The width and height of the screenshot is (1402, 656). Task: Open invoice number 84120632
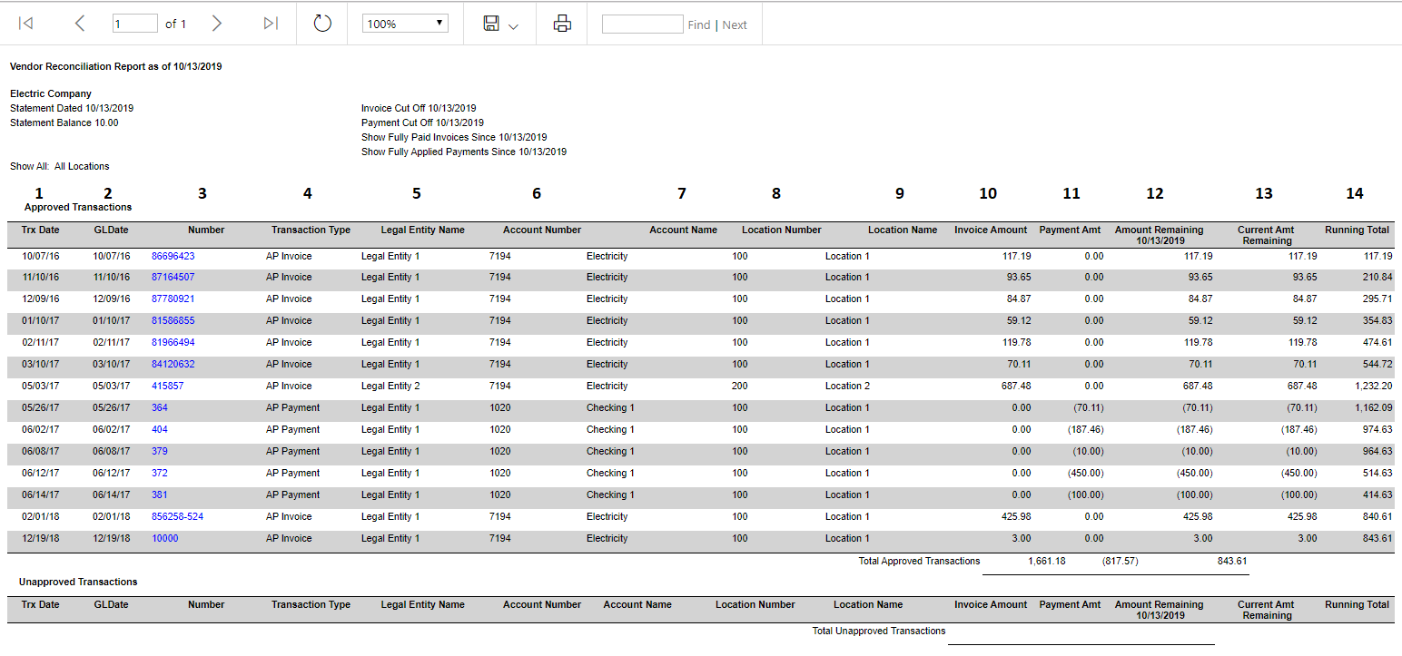pyautogui.click(x=173, y=365)
